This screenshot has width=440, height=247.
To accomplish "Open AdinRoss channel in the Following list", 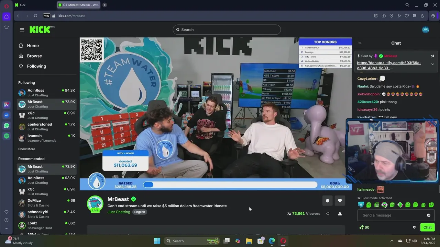I will coord(46,93).
